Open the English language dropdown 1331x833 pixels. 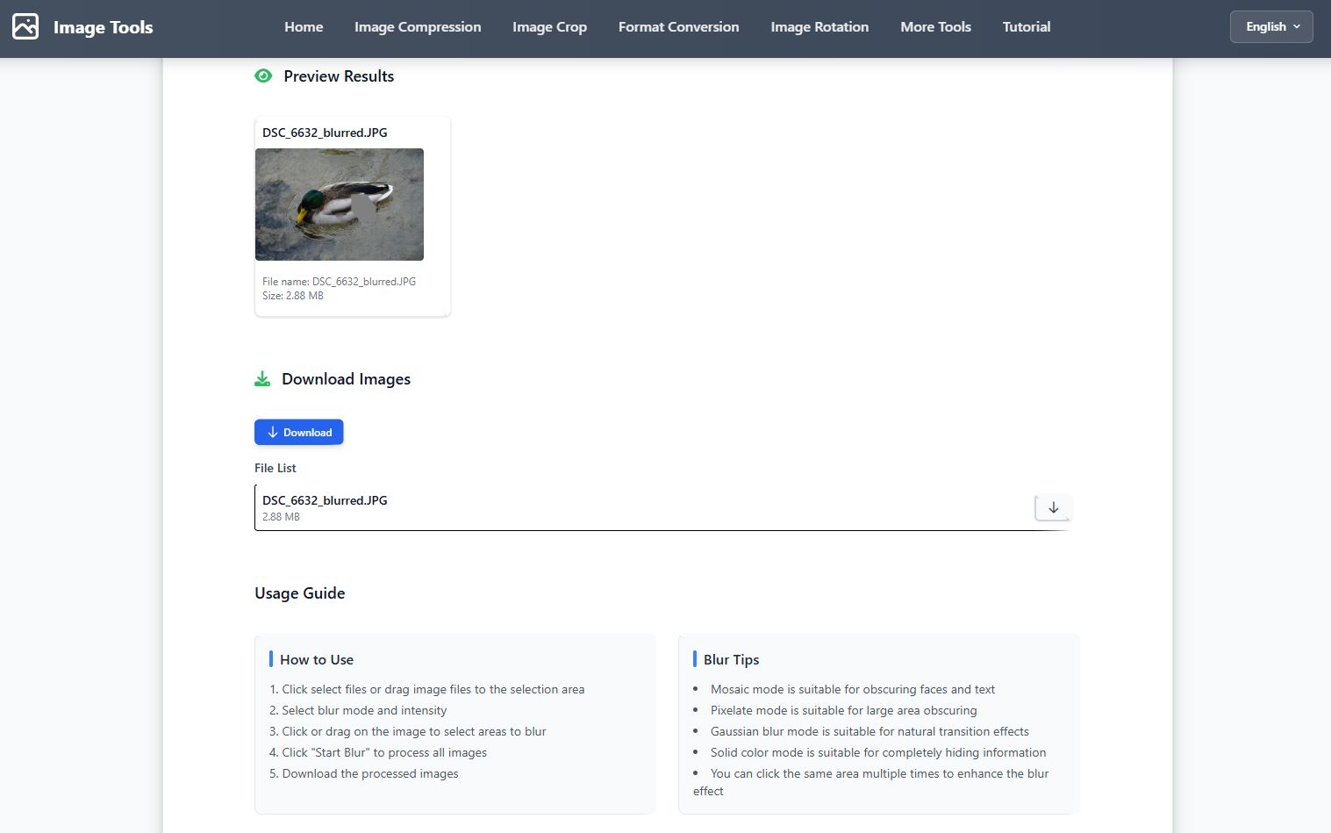1271,26
